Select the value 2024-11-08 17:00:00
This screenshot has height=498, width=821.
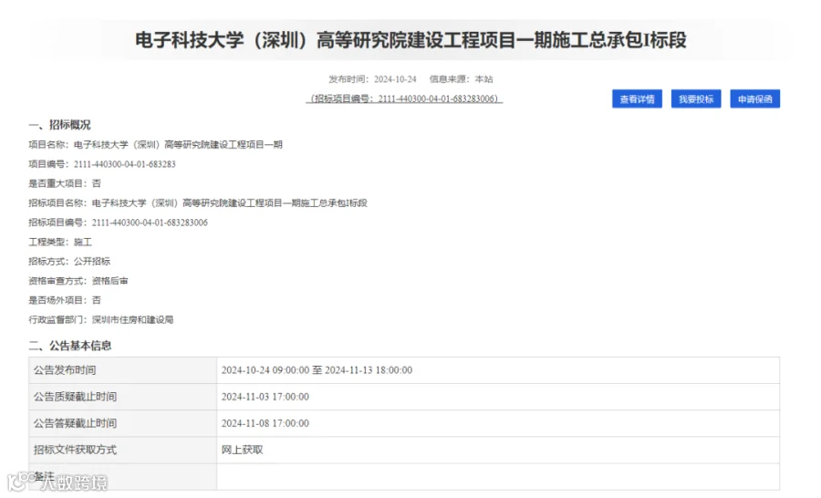(x=265, y=423)
